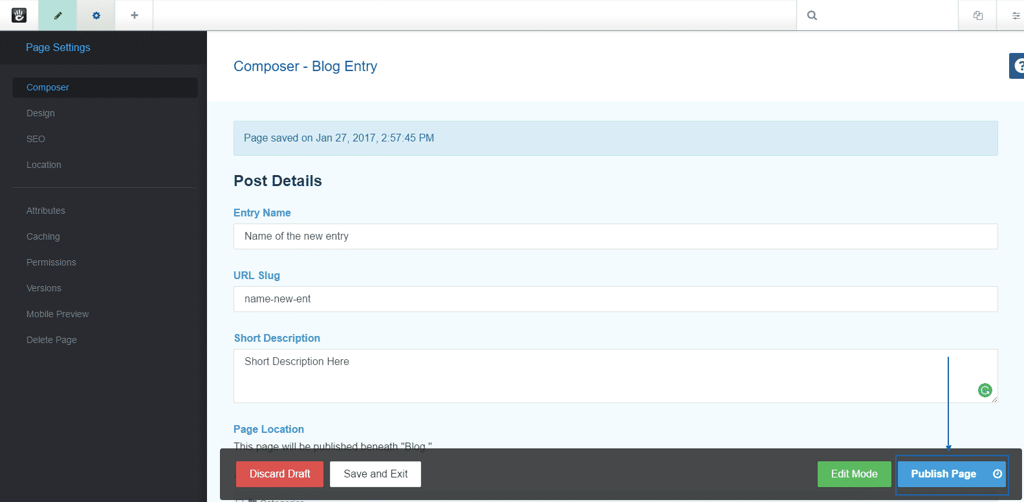
Task: Click the green refresh icon in Short Description
Action: [x=985, y=390]
